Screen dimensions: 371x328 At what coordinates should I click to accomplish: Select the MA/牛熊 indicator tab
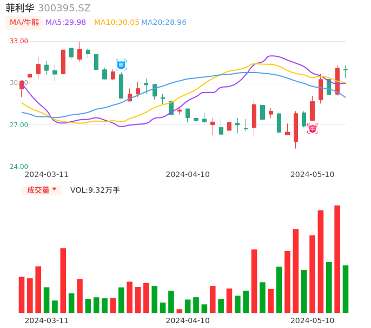(x=24, y=22)
